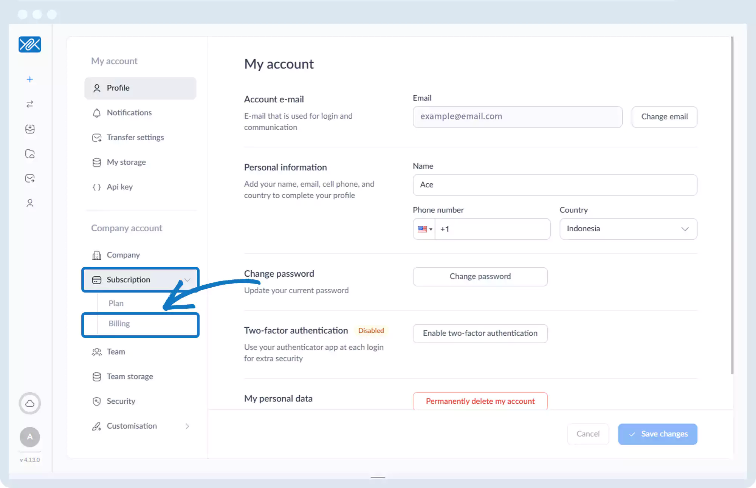
Task: Click the plus icon in left rail
Action: (x=30, y=79)
